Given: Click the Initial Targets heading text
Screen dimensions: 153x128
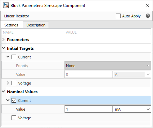Looking at the screenshot, I should click(x=20, y=48).
